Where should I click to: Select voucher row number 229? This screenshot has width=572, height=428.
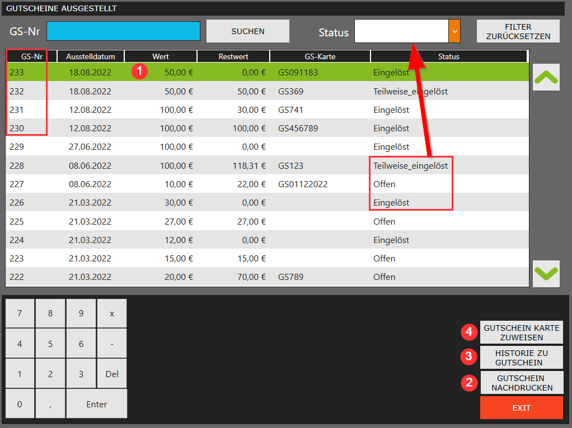point(268,147)
